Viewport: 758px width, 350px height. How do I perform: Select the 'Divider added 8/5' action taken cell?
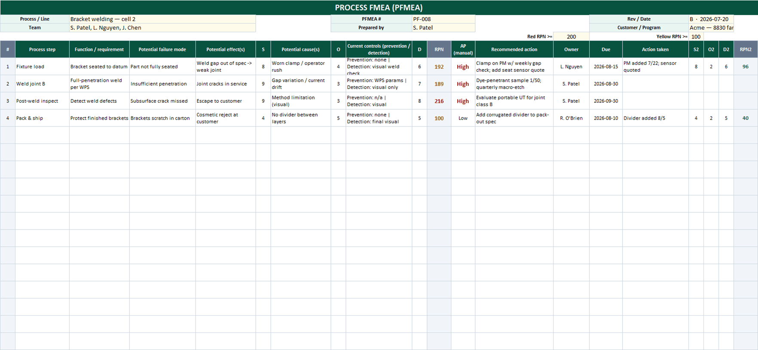655,118
